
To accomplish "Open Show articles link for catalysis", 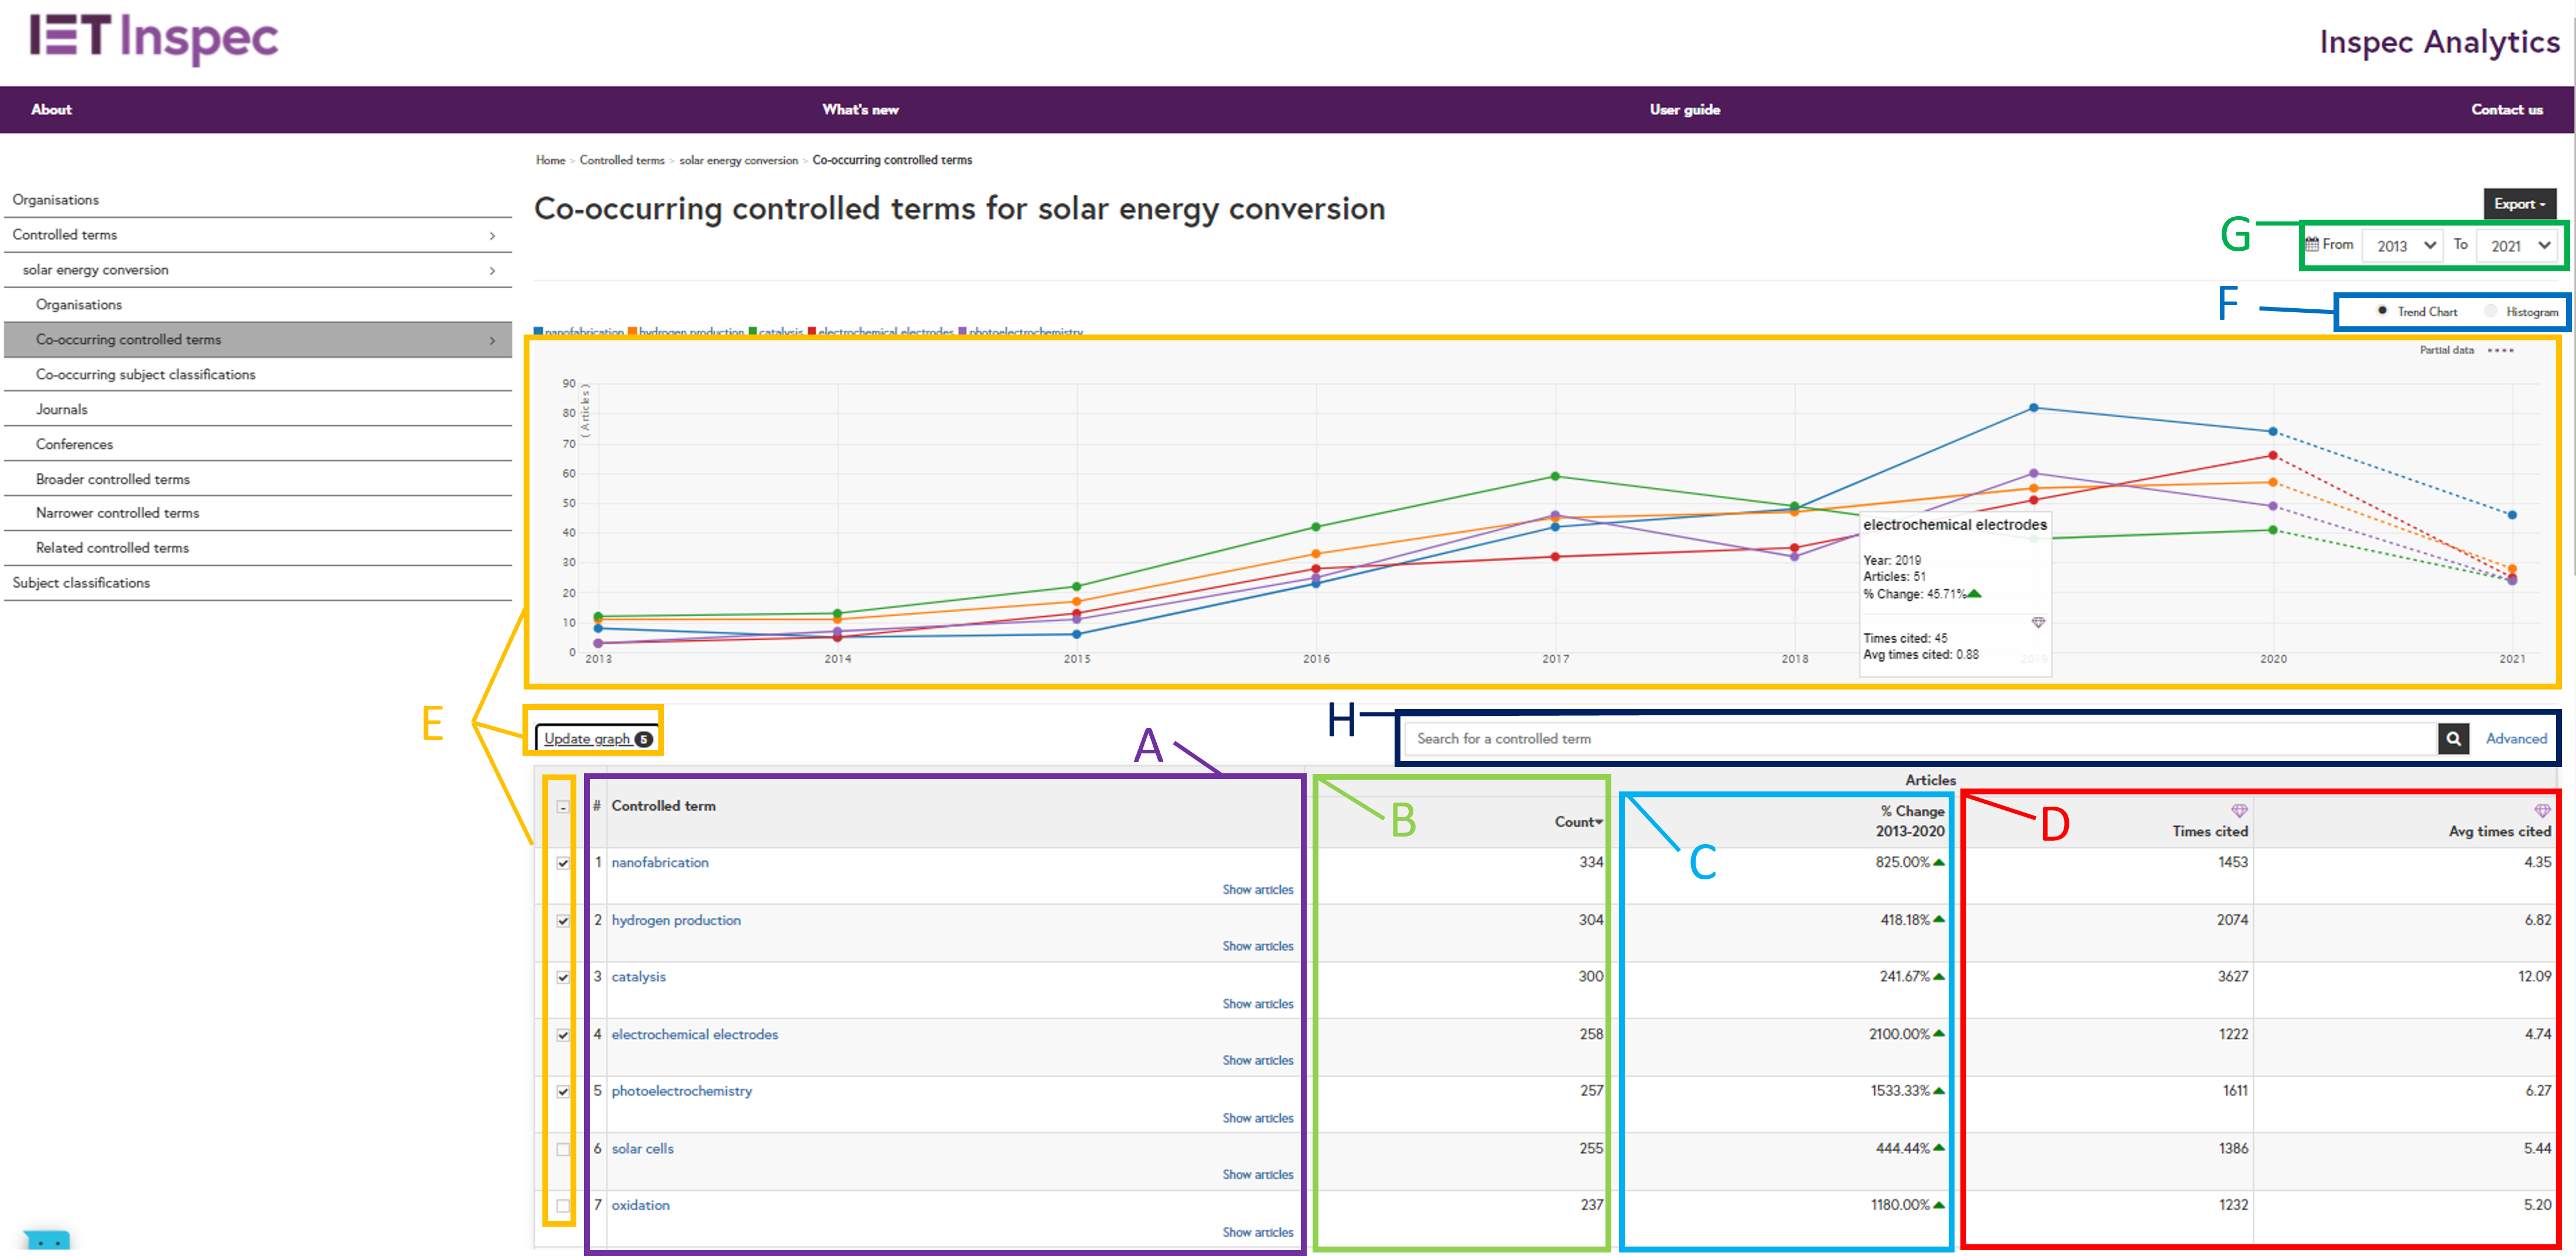I will [1257, 1003].
